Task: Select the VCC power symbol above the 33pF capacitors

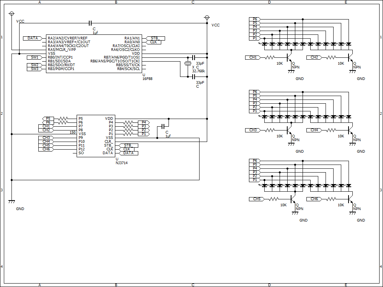Action: tap(207, 18)
